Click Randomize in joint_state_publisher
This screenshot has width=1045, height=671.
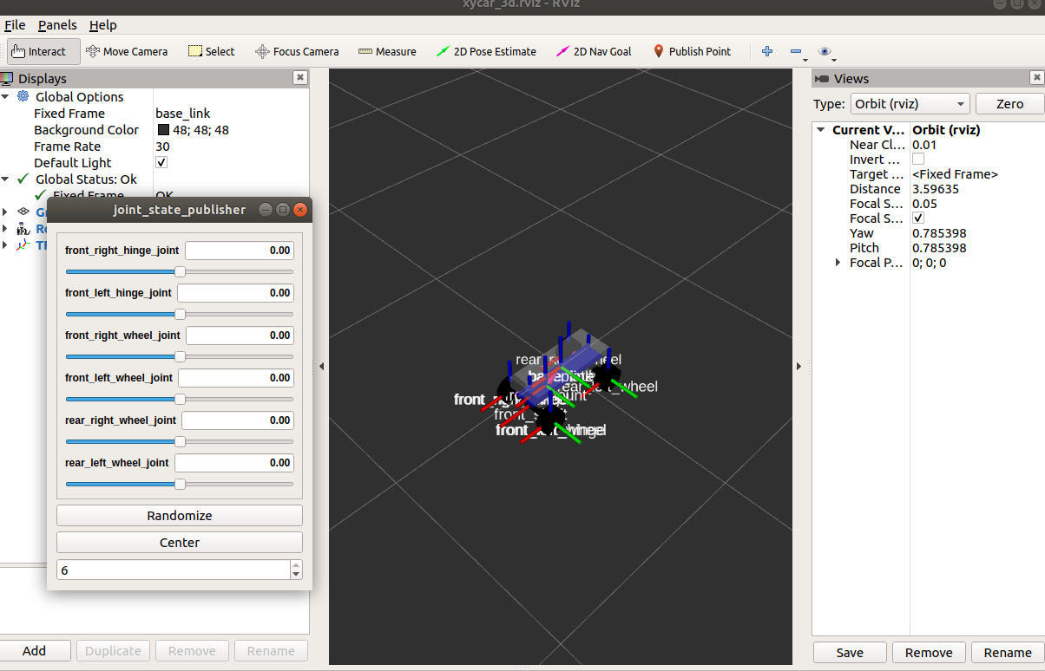(180, 515)
